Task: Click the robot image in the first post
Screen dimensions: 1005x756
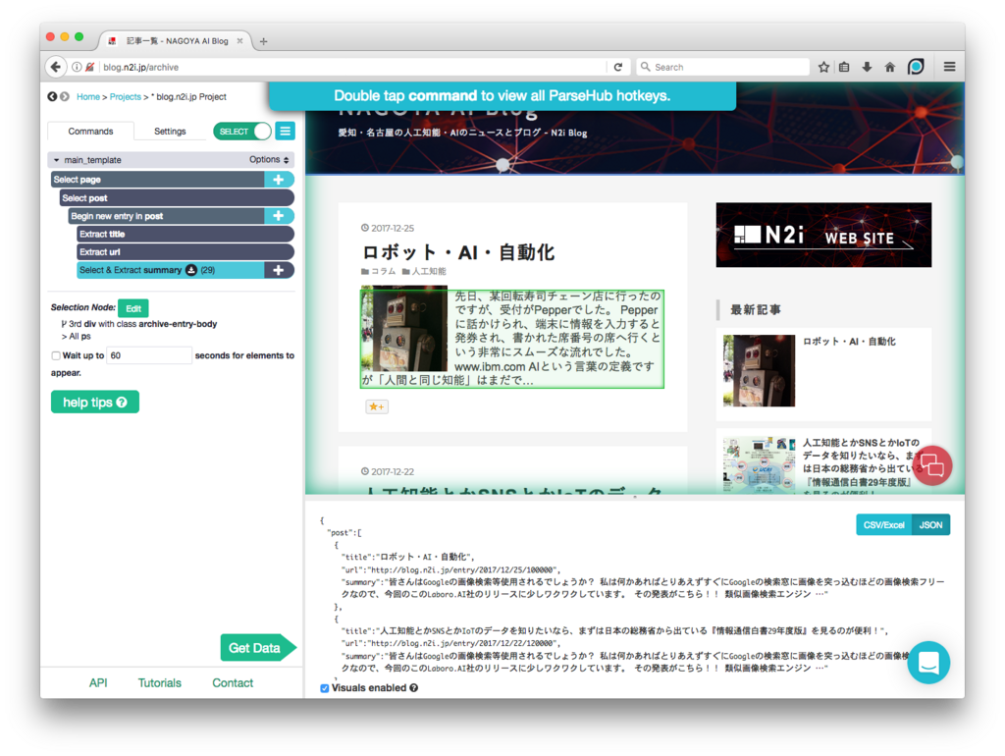Action: pyautogui.click(x=404, y=328)
